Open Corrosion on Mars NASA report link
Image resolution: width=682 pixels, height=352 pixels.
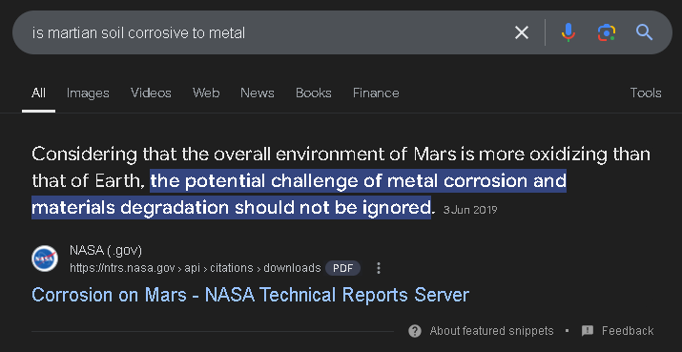pos(251,295)
